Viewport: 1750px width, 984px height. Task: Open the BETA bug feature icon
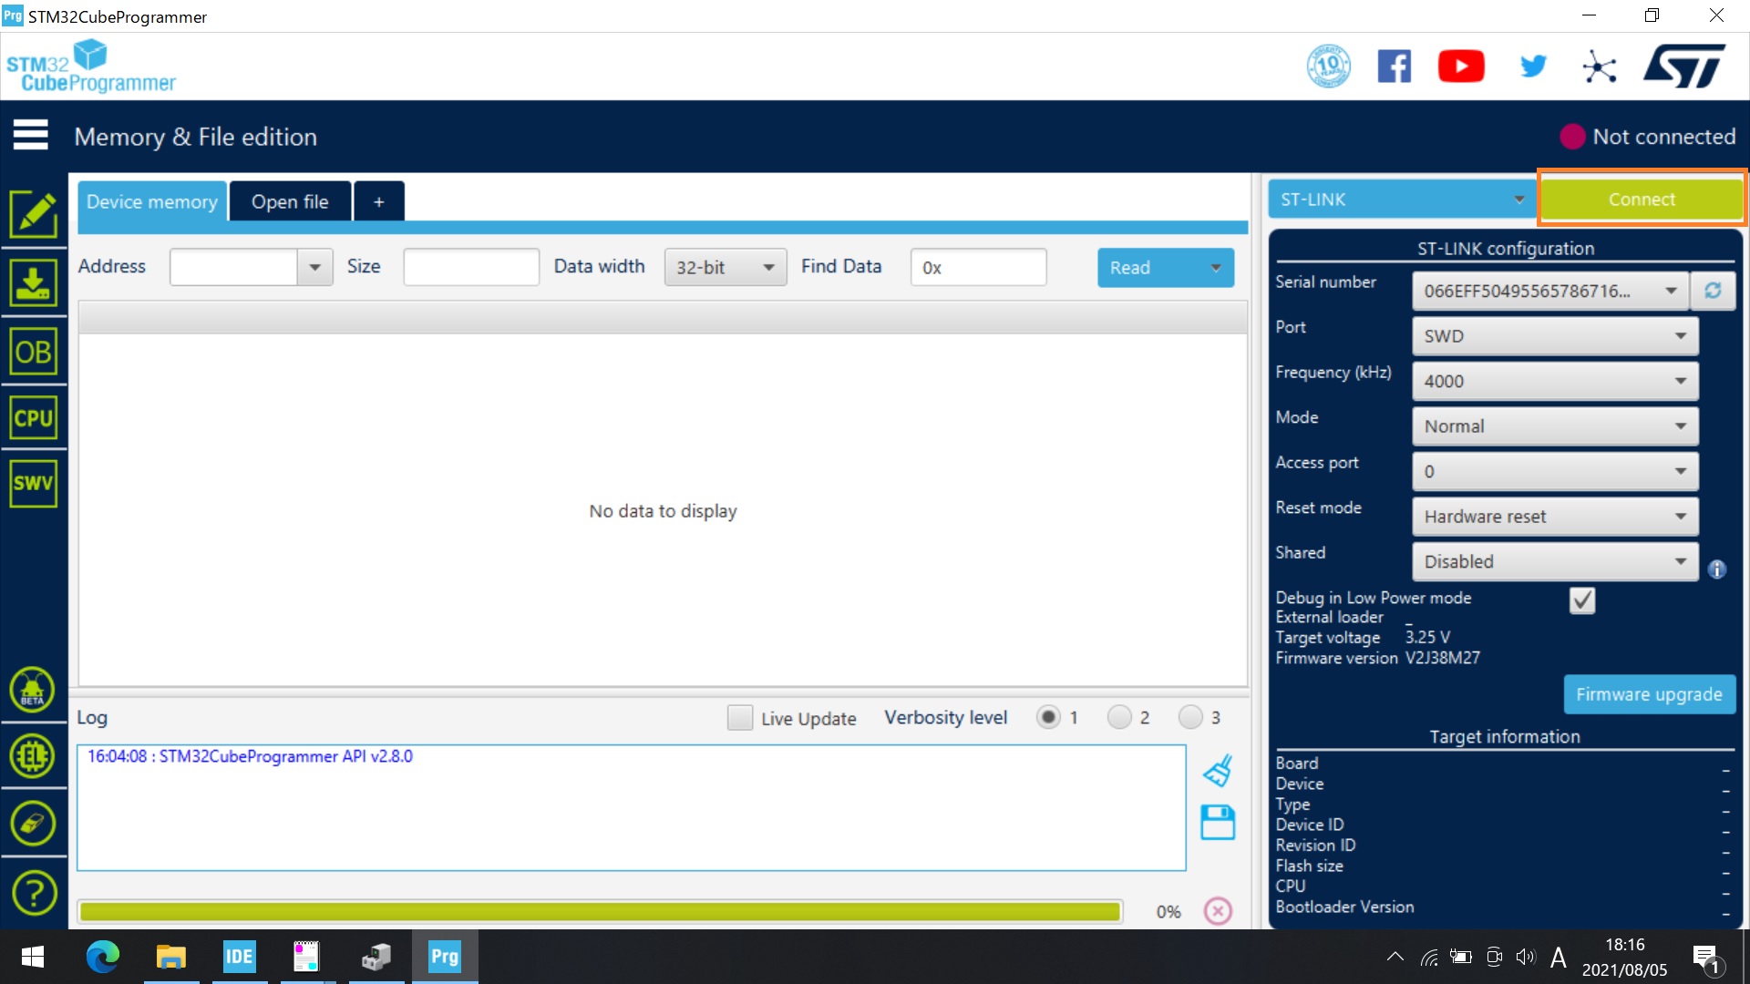tap(33, 690)
